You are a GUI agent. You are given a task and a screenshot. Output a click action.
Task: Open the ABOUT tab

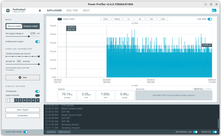[86, 10]
